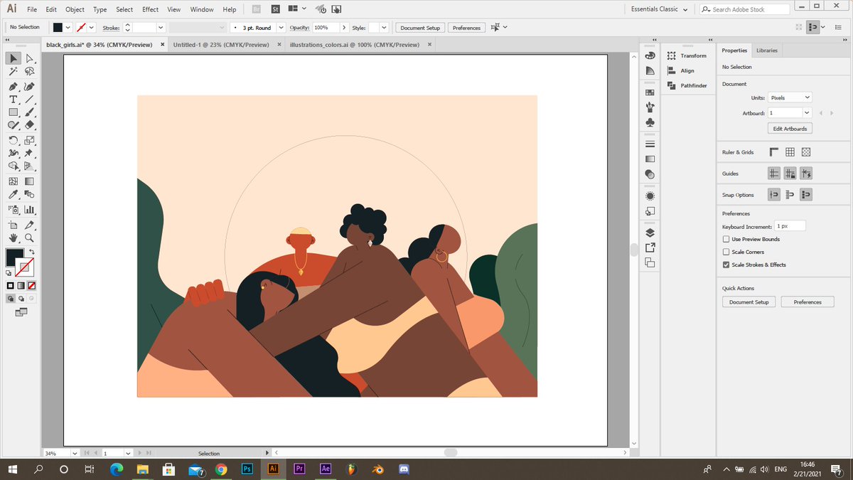This screenshot has height=480, width=853.
Task: Click the Keyboard Increment input field
Action: coord(790,225)
